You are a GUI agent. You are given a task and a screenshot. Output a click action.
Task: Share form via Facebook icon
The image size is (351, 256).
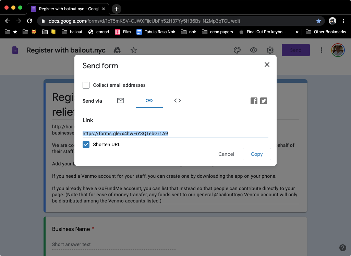254,101
